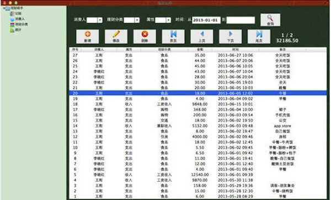The image size is (331, 200).
Task: Select the row with amount 28.00
Action: click(198, 77)
